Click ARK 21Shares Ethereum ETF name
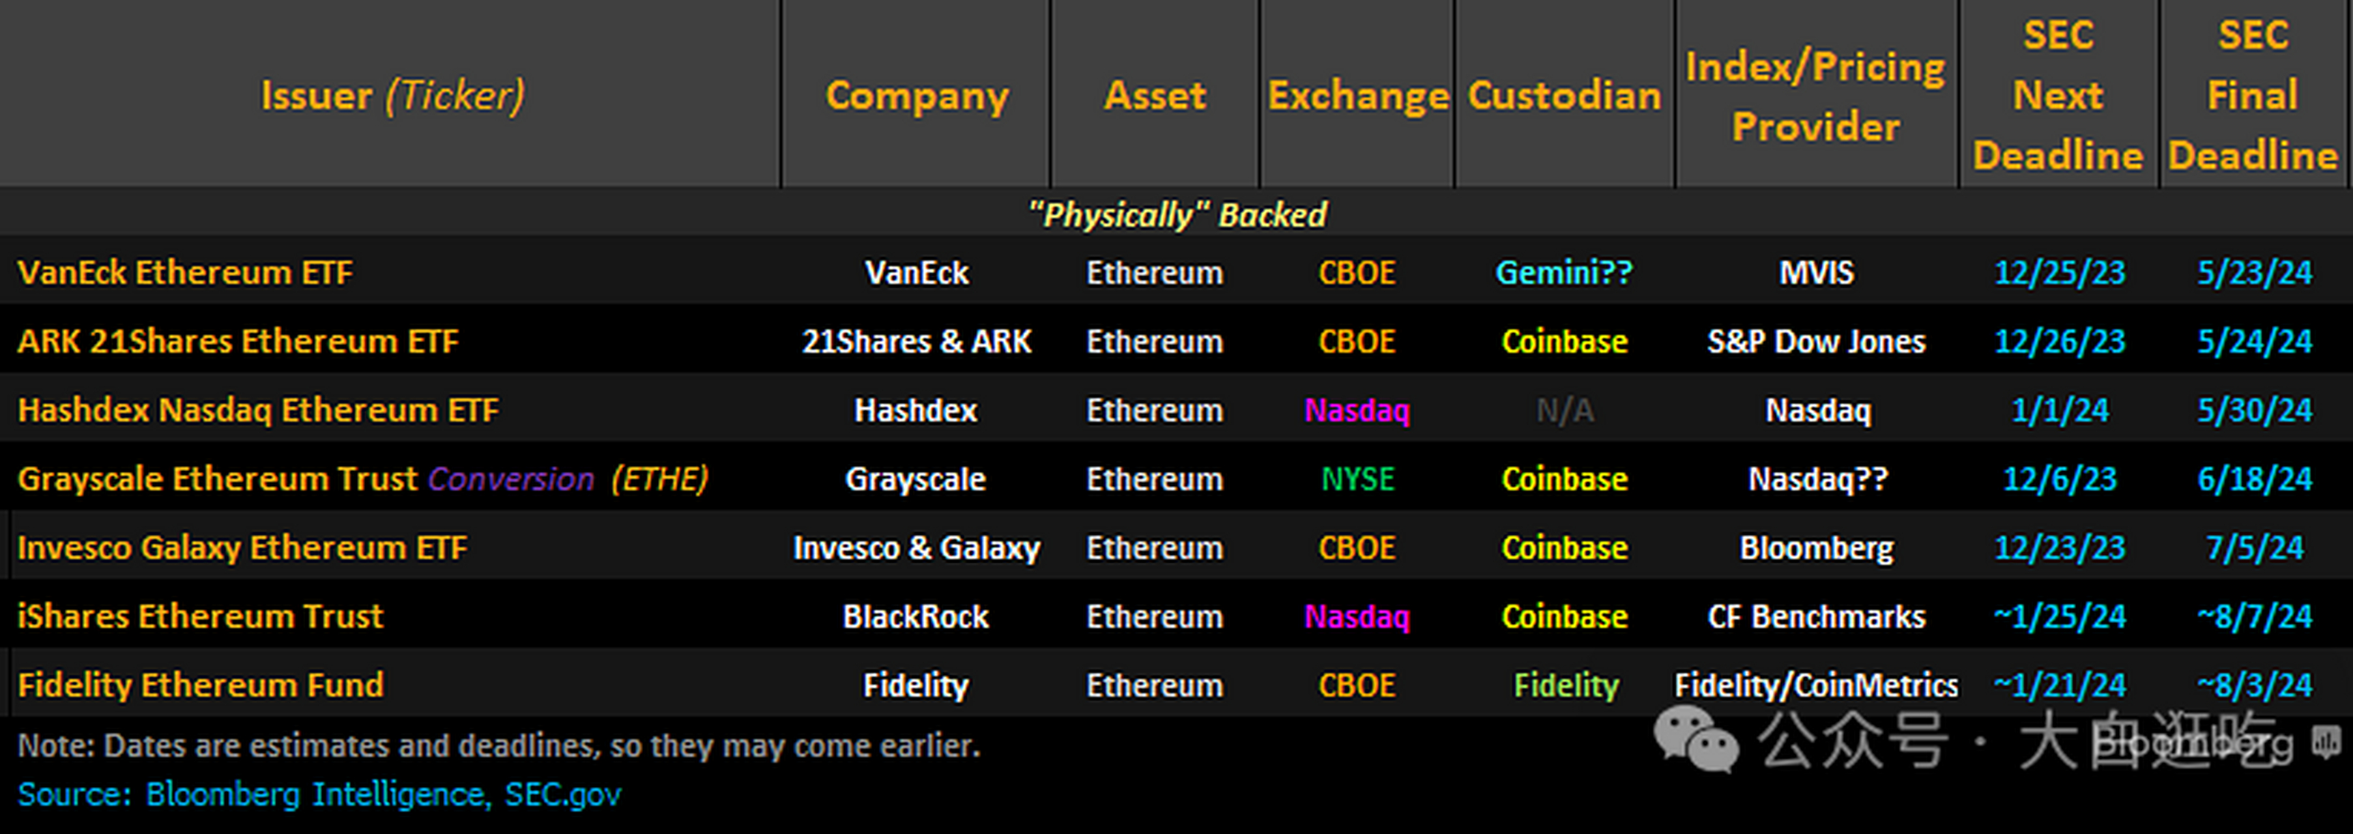The width and height of the screenshot is (2353, 834). click(237, 341)
